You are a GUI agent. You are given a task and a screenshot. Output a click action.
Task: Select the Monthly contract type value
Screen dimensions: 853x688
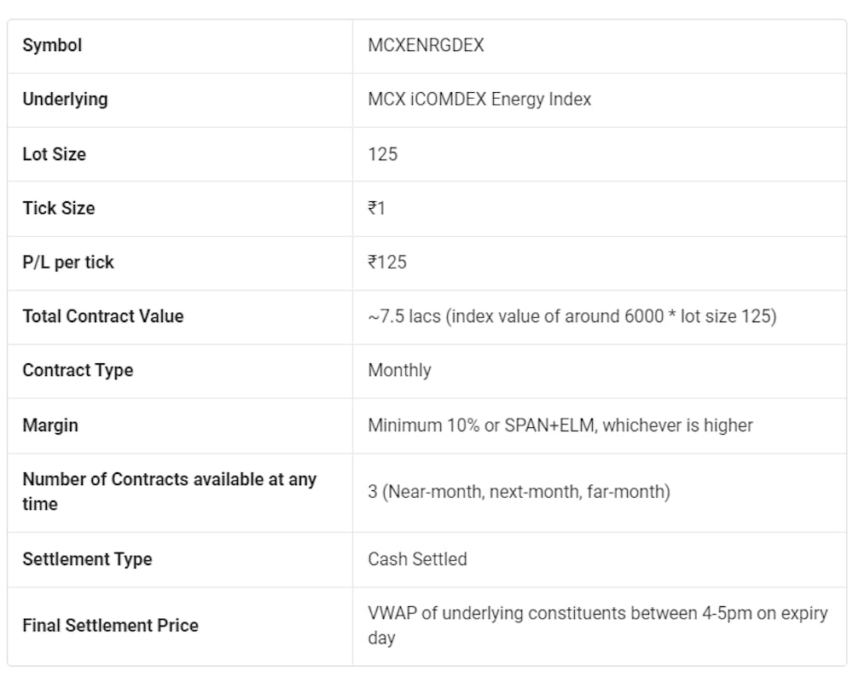(399, 370)
